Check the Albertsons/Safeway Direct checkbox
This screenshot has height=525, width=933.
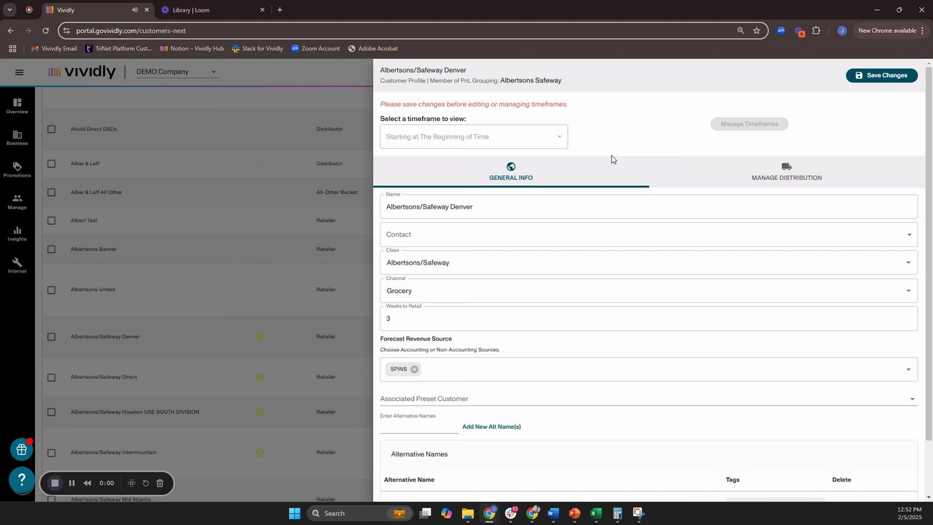[x=51, y=378]
